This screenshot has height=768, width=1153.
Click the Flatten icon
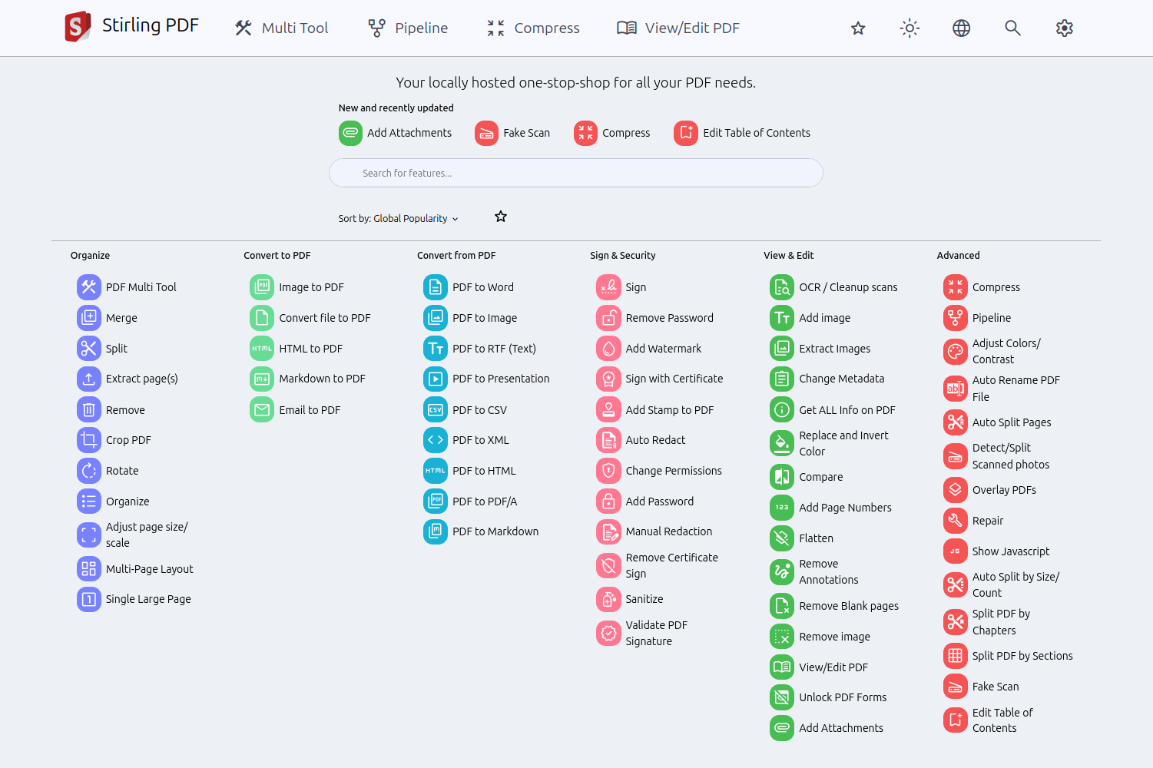point(782,538)
